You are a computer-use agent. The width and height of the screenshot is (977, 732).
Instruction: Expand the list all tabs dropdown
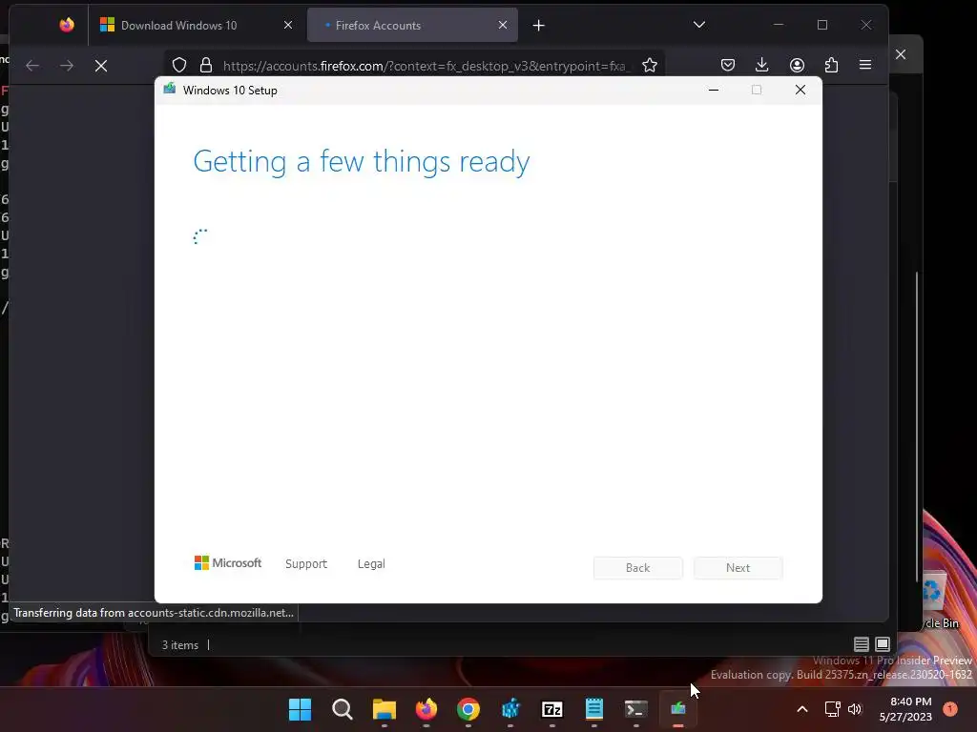699,25
